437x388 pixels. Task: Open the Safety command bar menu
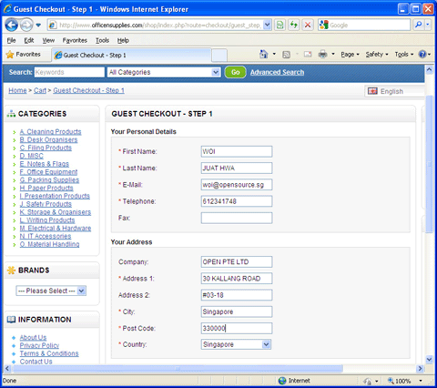(377, 55)
